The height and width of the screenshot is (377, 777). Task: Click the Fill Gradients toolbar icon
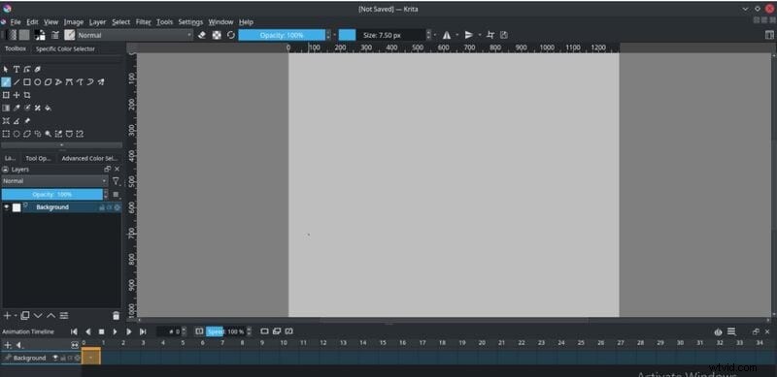point(11,35)
